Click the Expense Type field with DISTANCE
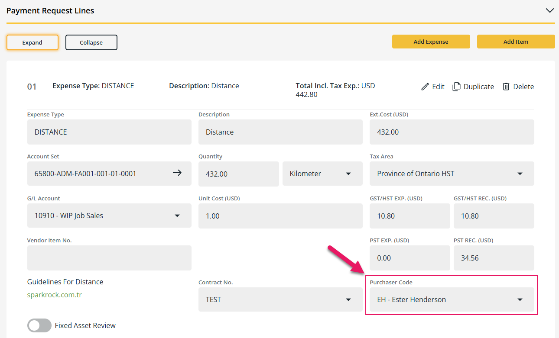The image size is (559, 338). (109, 132)
